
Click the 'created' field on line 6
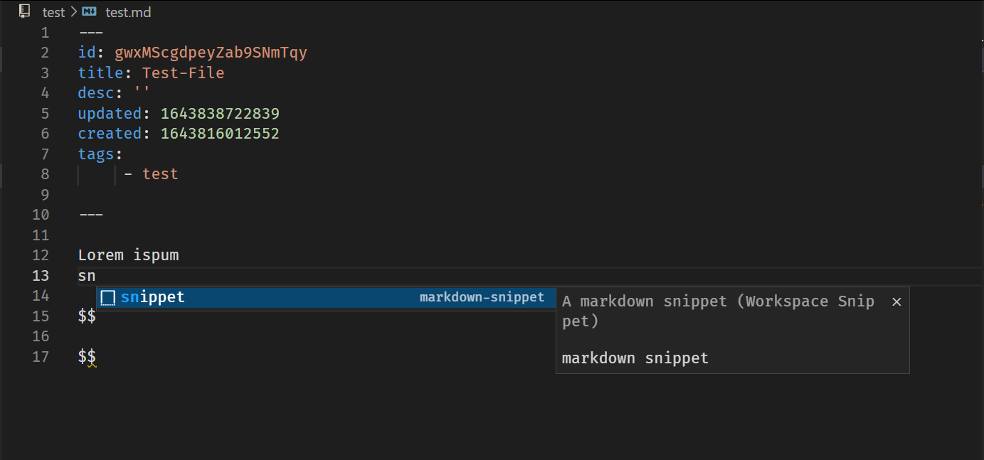coord(110,133)
